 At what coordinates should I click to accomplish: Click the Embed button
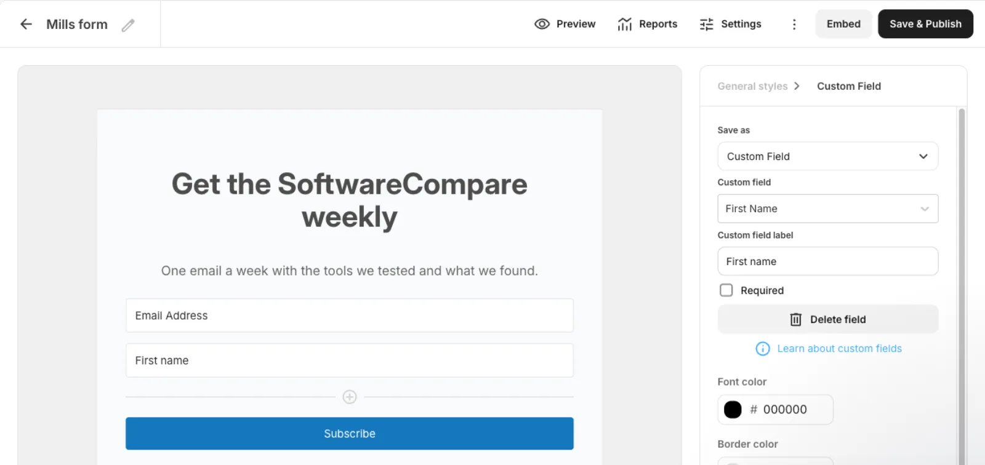coord(843,24)
